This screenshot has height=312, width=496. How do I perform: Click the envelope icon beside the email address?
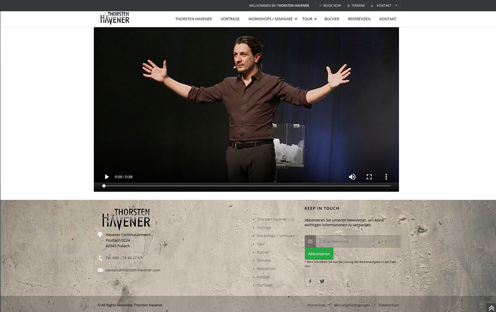[100, 270]
